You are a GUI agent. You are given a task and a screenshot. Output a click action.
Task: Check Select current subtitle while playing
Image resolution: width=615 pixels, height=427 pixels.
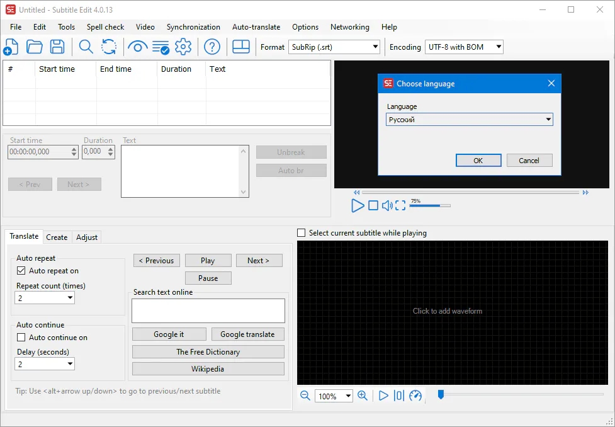point(302,233)
